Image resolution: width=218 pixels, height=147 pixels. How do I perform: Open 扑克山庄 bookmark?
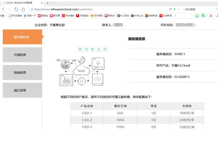click(137, 16)
